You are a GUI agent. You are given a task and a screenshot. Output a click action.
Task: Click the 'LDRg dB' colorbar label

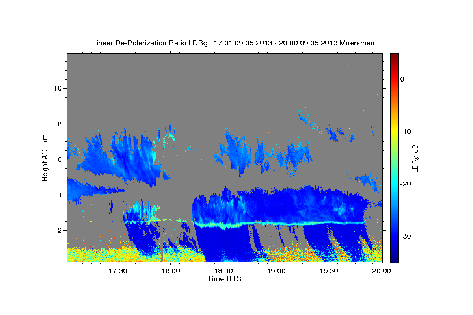tap(415, 158)
